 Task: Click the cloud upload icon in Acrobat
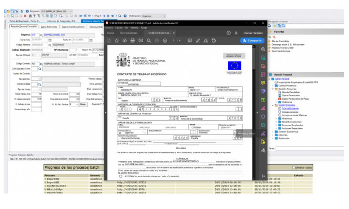coord(124,40)
